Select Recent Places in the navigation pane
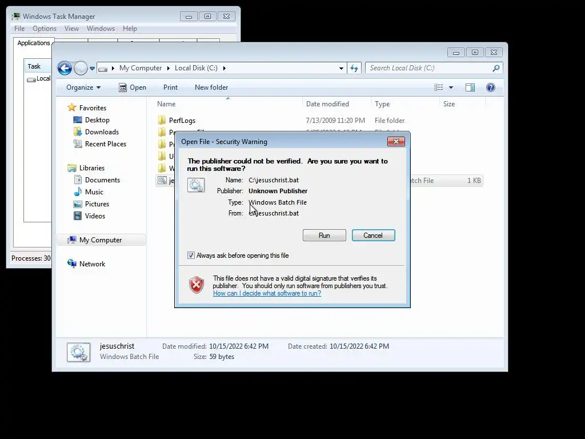 (x=99, y=143)
